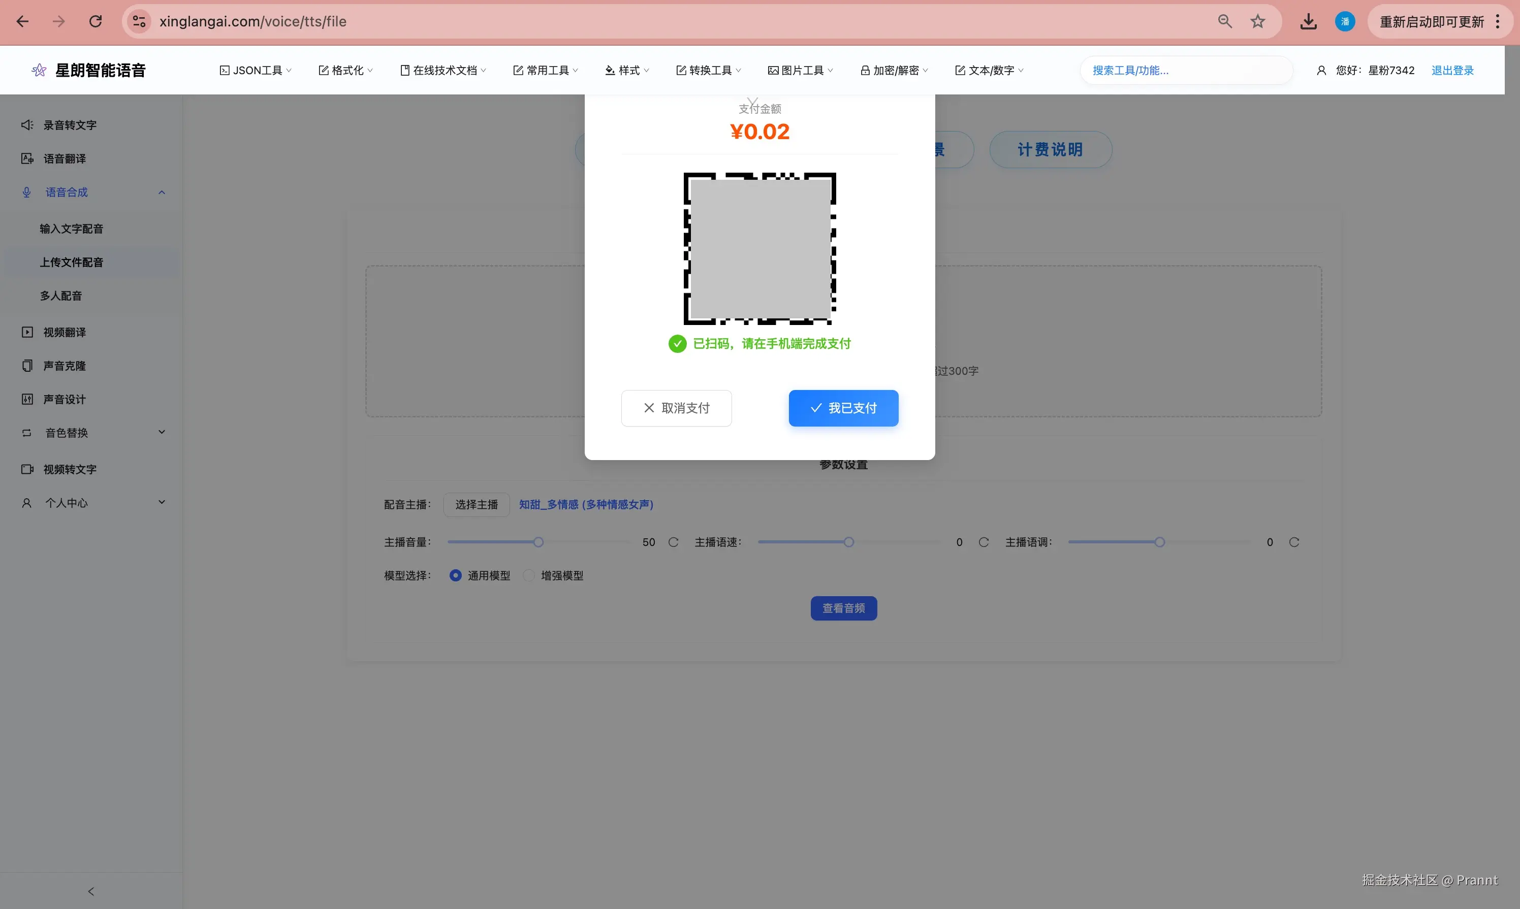Click the 主播语速 slider handle

coord(848,542)
